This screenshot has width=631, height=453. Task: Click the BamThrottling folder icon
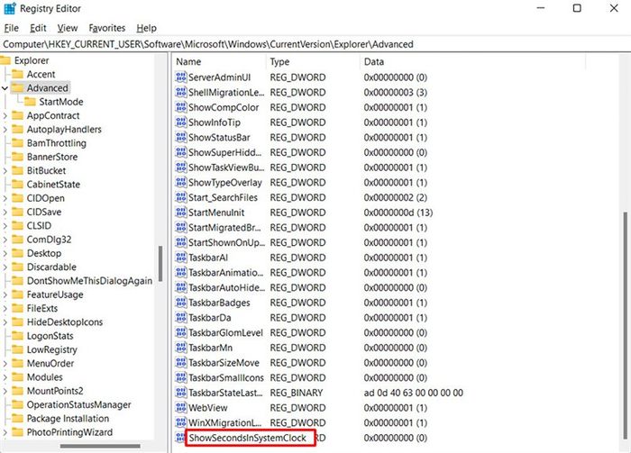pyautogui.click(x=17, y=143)
